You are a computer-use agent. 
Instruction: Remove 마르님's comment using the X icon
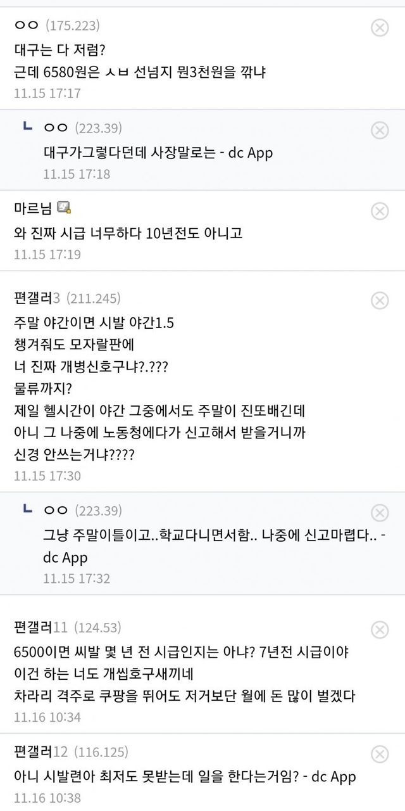[378, 210]
